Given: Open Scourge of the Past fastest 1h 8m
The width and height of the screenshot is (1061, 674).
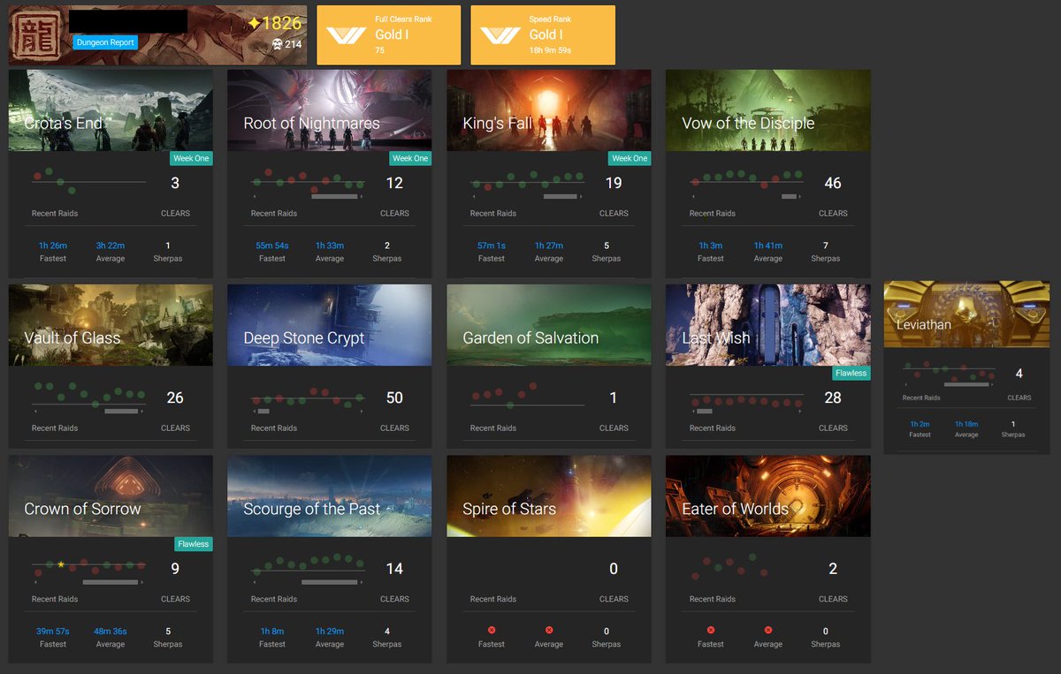Looking at the screenshot, I should (272, 631).
